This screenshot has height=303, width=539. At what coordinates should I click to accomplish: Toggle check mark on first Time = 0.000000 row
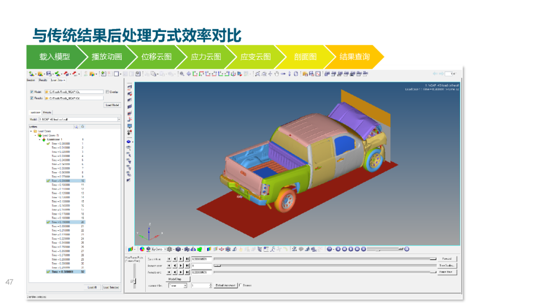coord(48,144)
